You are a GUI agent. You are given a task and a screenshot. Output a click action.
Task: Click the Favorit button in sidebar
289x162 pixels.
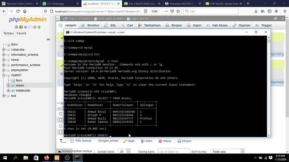(21, 33)
